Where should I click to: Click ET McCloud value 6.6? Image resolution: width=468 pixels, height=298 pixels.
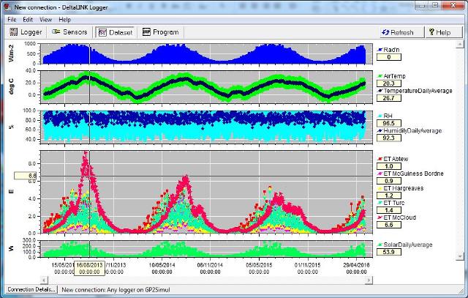point(389,225)
